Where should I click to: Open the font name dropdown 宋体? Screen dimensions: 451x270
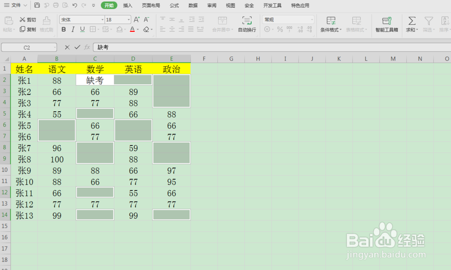pos(102,19)
